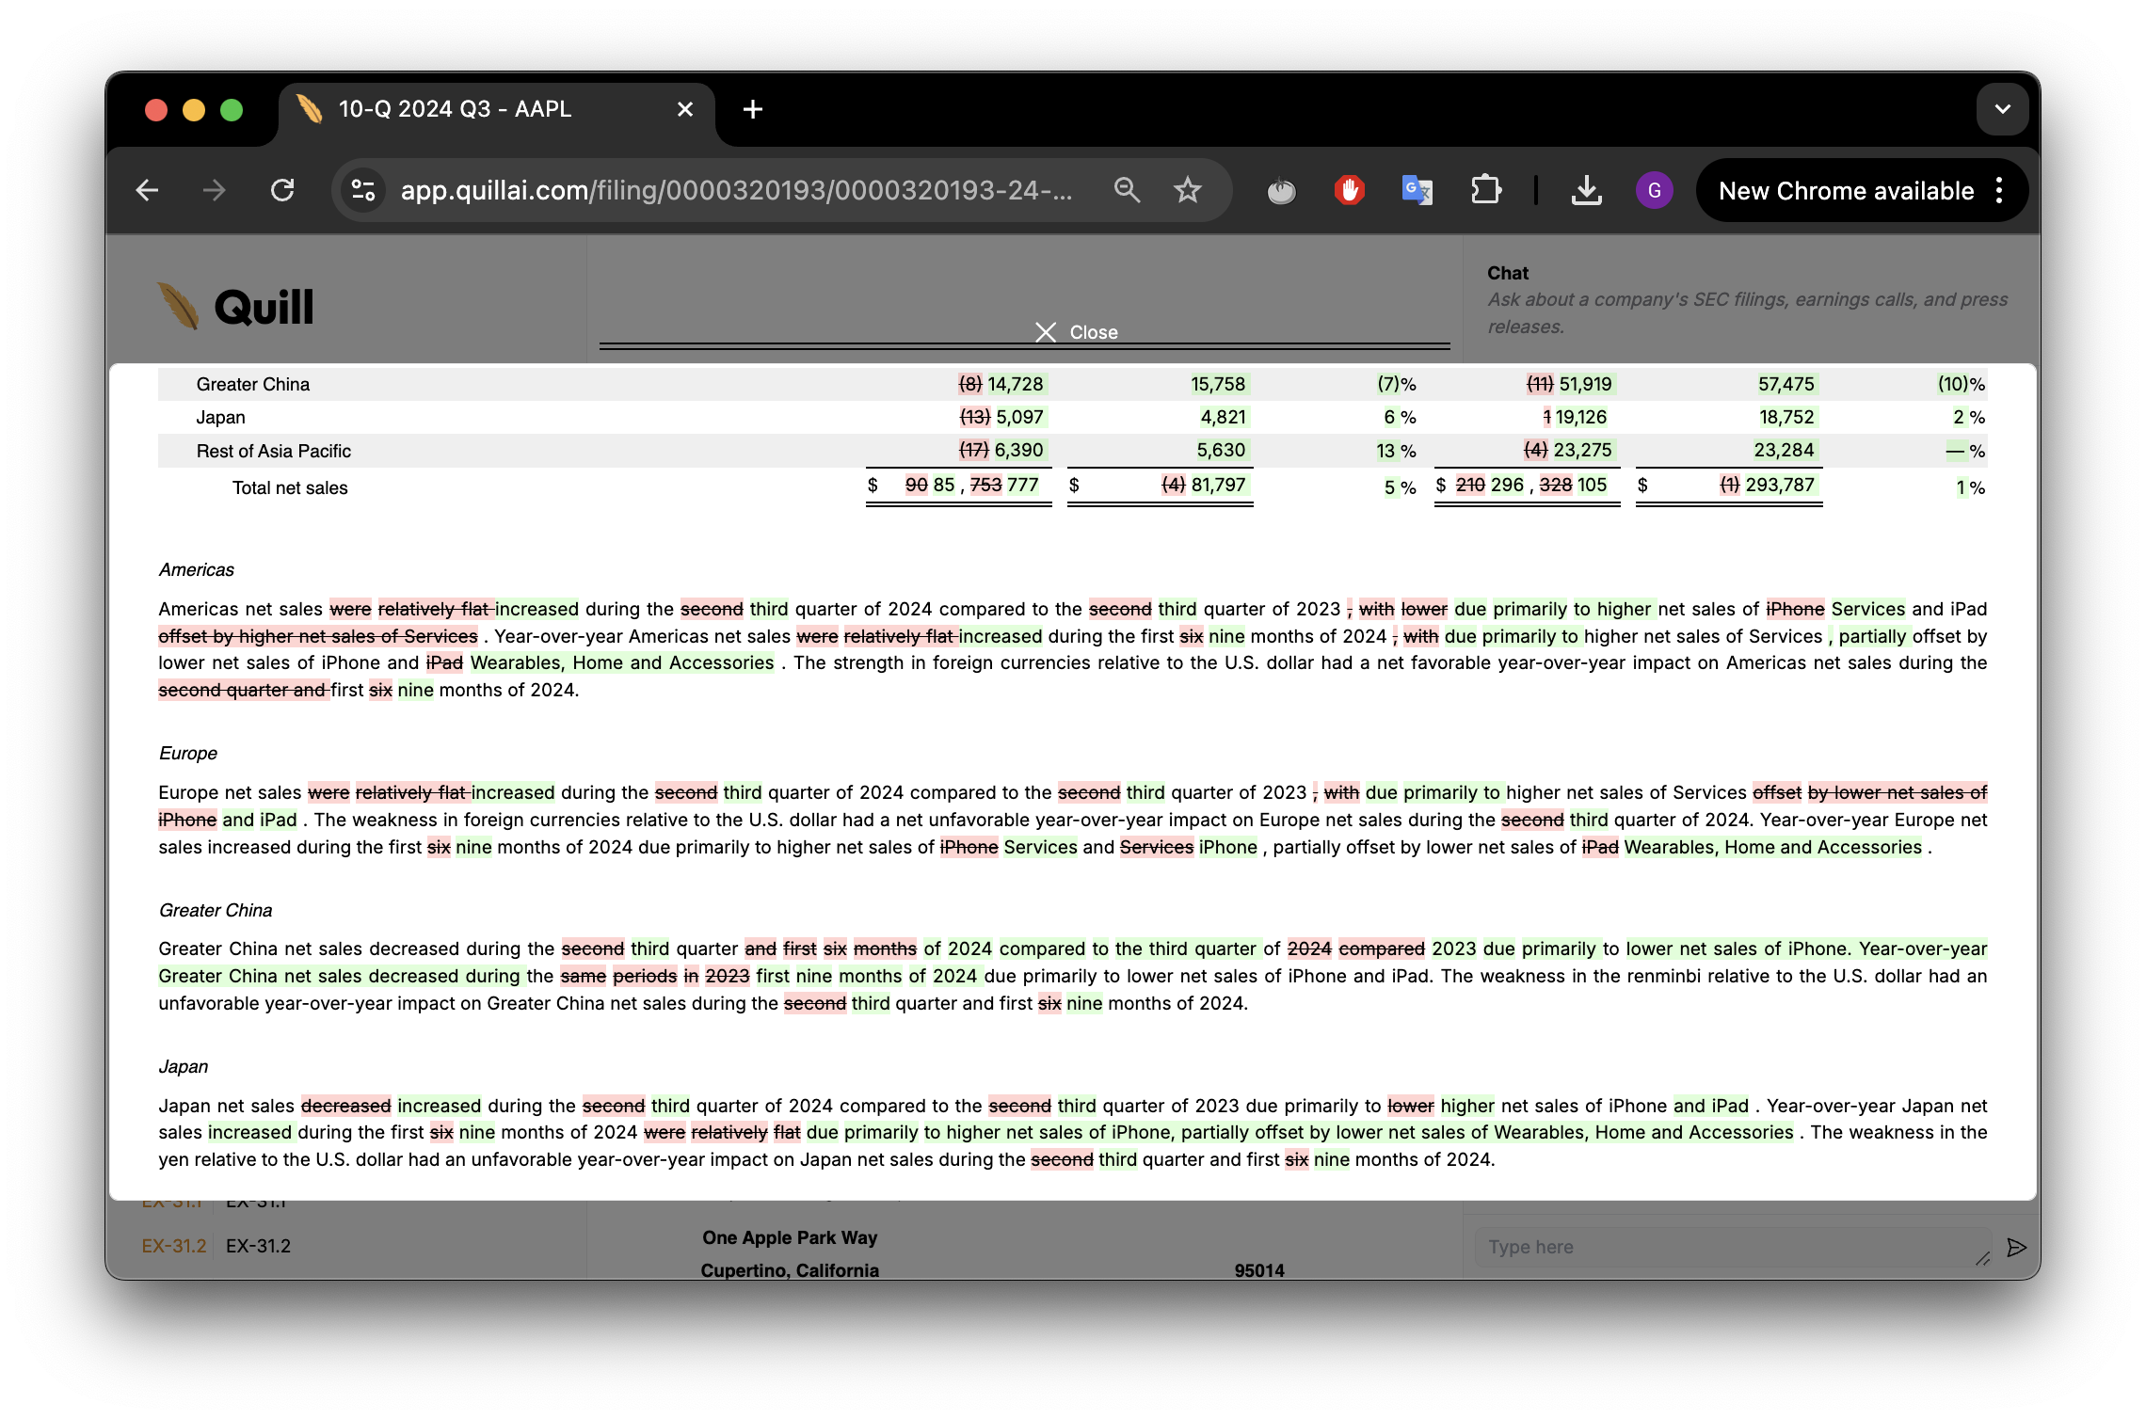Click zip code 95014
The height and width of the screenshot is (1419, 2146).
coord(1258,1270)
